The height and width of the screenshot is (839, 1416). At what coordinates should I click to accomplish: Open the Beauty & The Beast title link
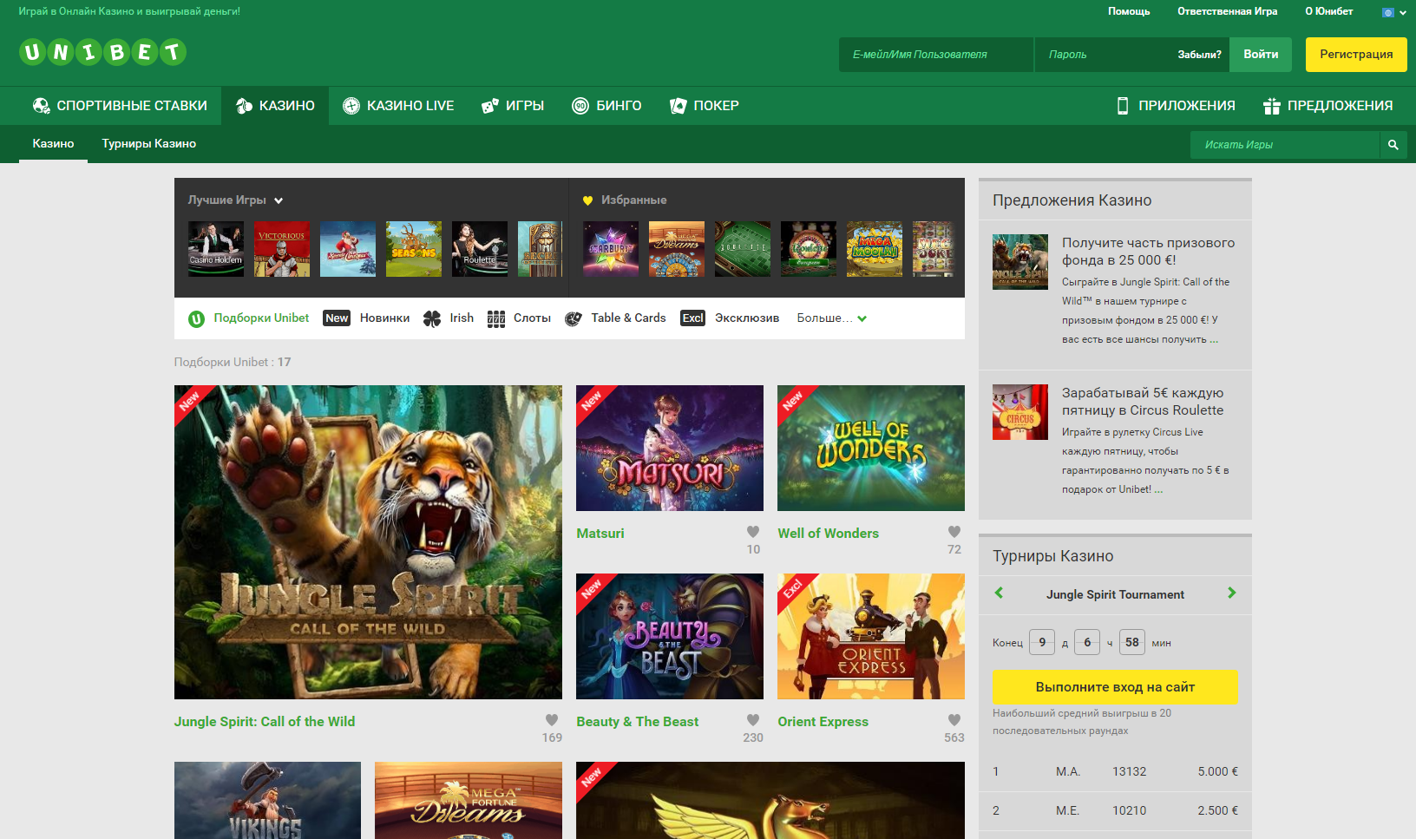[x=638, y=721]
